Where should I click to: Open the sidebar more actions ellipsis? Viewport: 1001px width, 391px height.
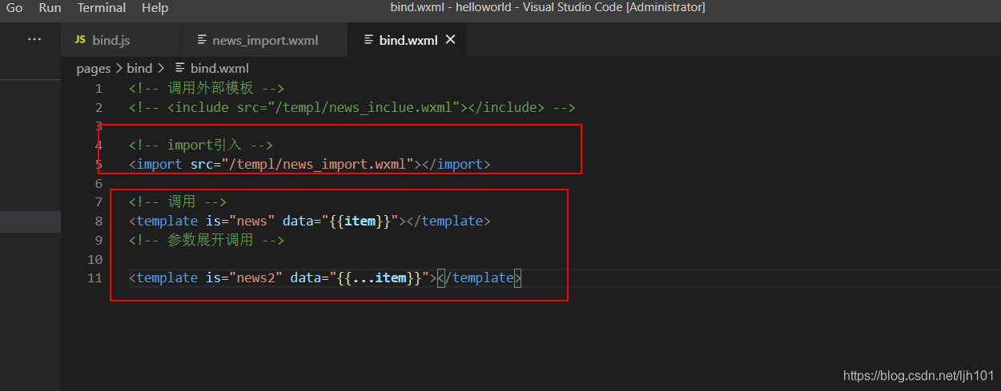(34, 39)
